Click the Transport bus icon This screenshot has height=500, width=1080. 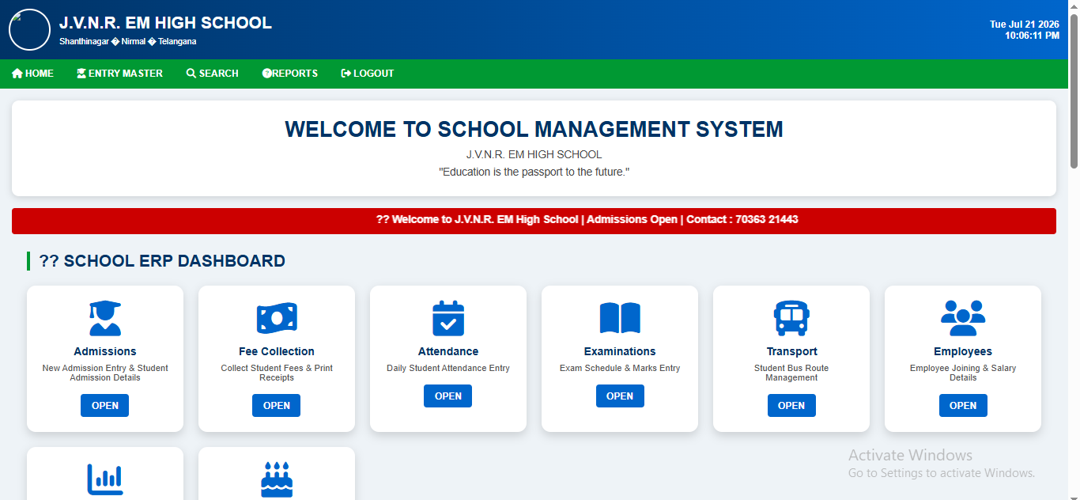(x=791, y=319)
